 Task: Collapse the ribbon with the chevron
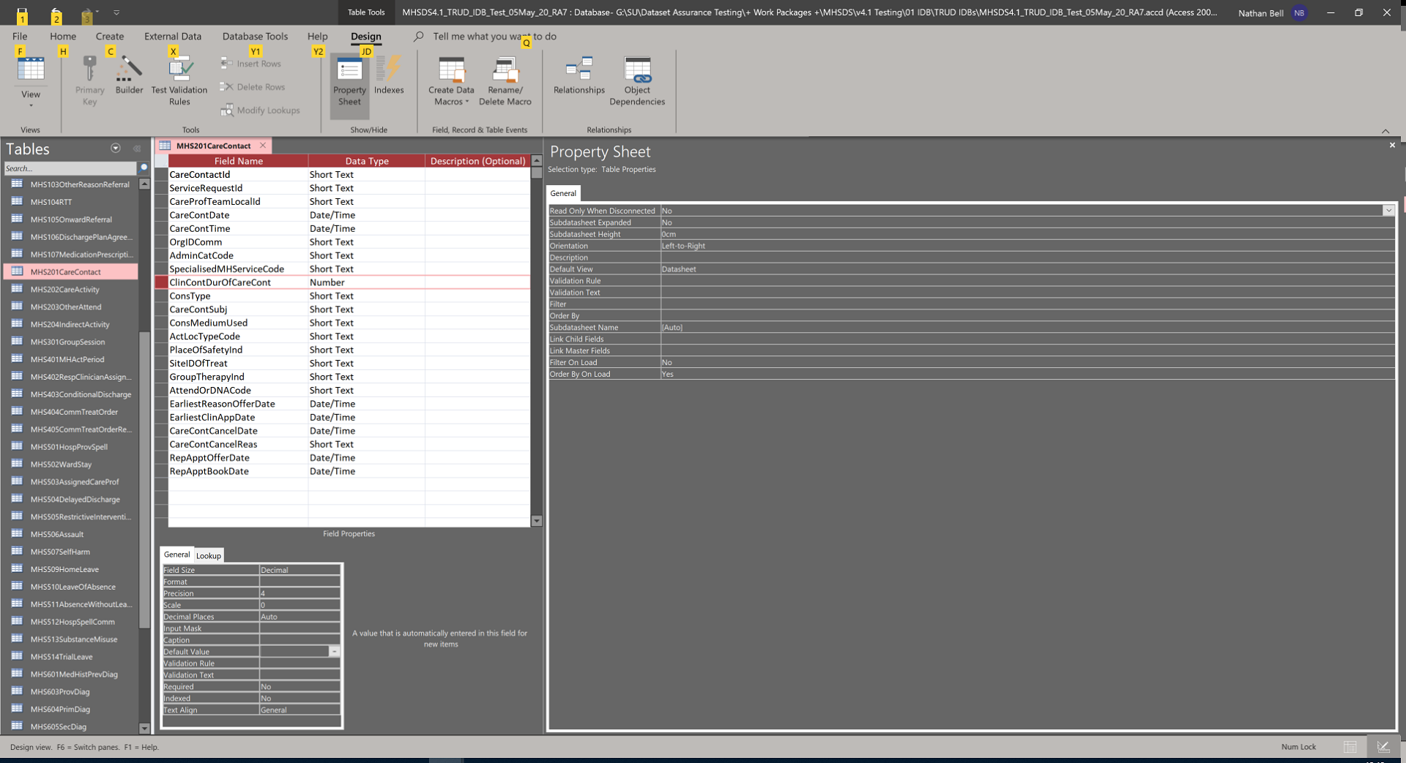pos(1385,131)
